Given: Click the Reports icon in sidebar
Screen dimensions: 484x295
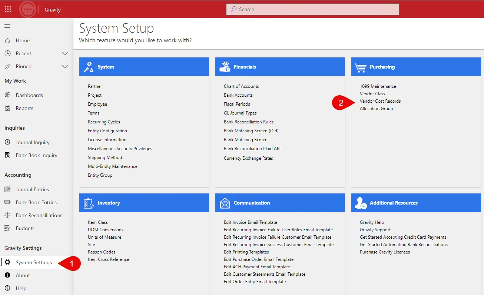Looking at the screenshot, I should [x=7, y=108].
